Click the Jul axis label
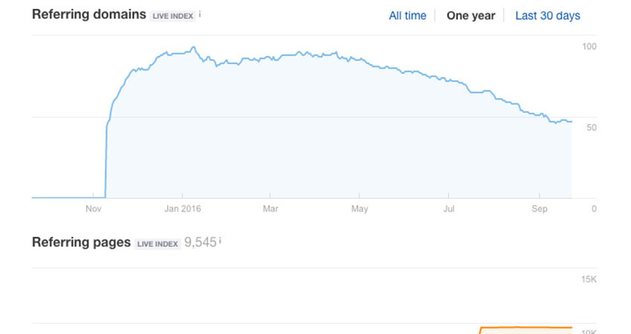The width and height of the screenshot is (631, 334). [x=448, y=209]
